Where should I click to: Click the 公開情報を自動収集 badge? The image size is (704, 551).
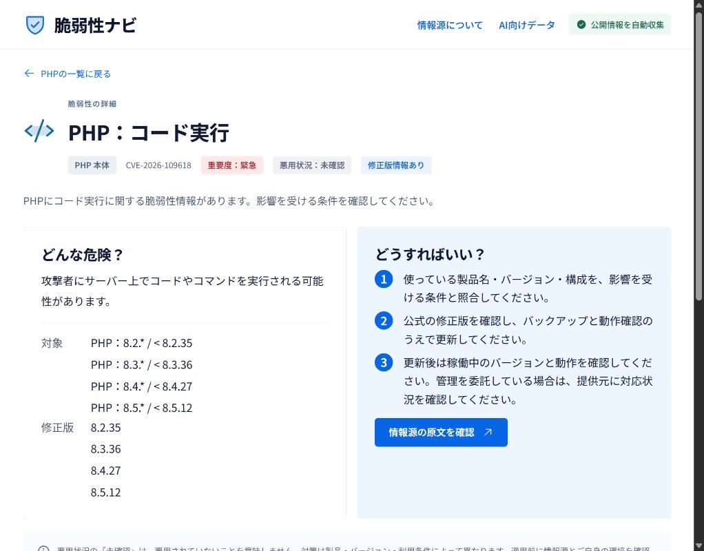tap(619, 25)
